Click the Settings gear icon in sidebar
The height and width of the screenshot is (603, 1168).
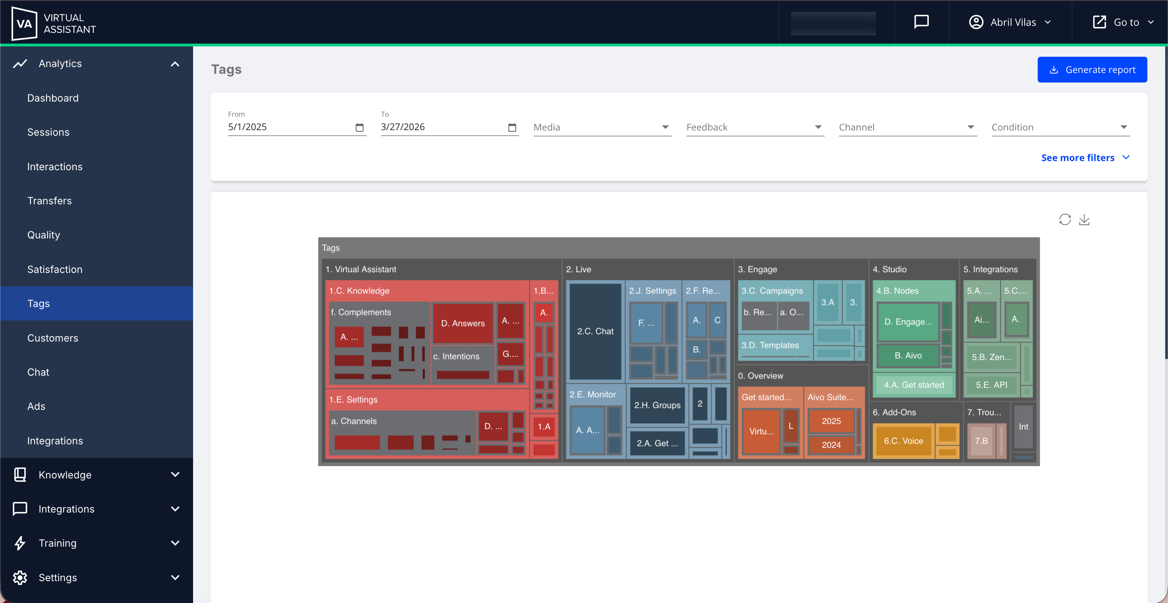click(20, 577)
